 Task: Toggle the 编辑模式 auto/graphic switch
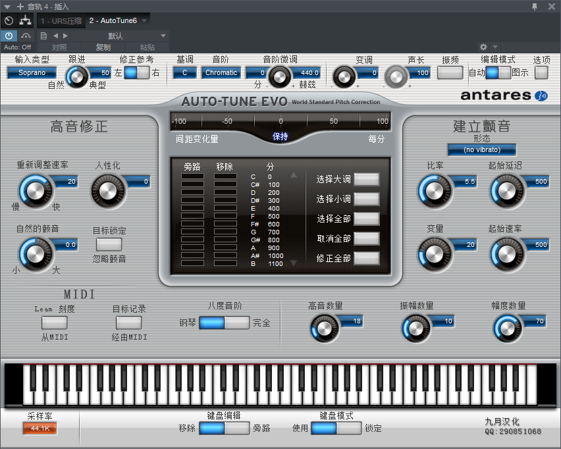(x=498, y=72)
